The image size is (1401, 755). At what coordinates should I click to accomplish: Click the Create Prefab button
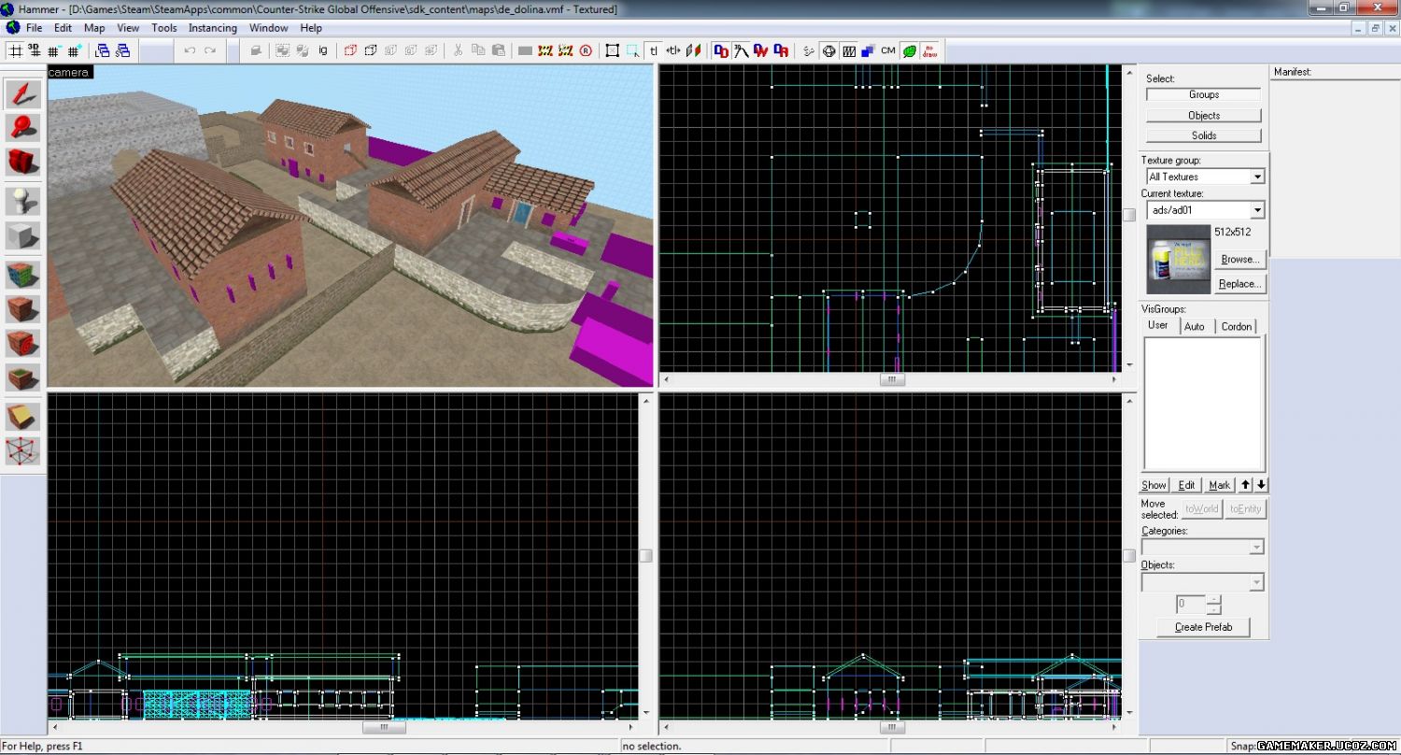[1203, 627]
